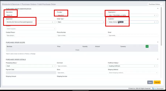Click the Services column header
This screenshot has height=91, width=166.
coord(9,47)
